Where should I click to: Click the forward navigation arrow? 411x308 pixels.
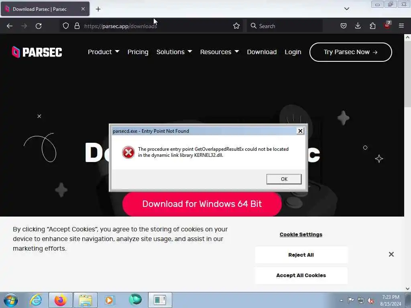point(24,26)
